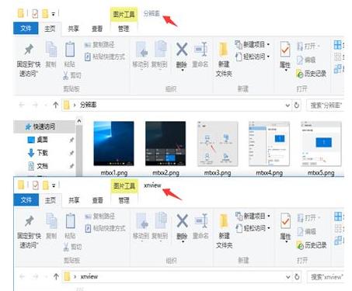This screenshot has width=352, height=291.
Task: Click New folder (新建文件夹) in xnview window
Action: pyautogui.click(x=225, y=231)
